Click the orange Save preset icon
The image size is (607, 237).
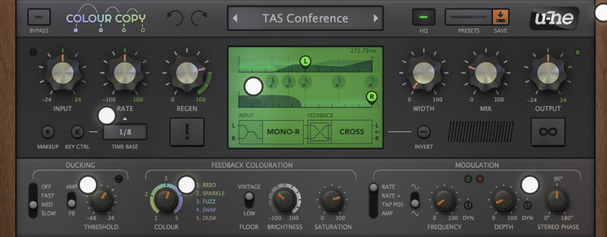[501, 17]
